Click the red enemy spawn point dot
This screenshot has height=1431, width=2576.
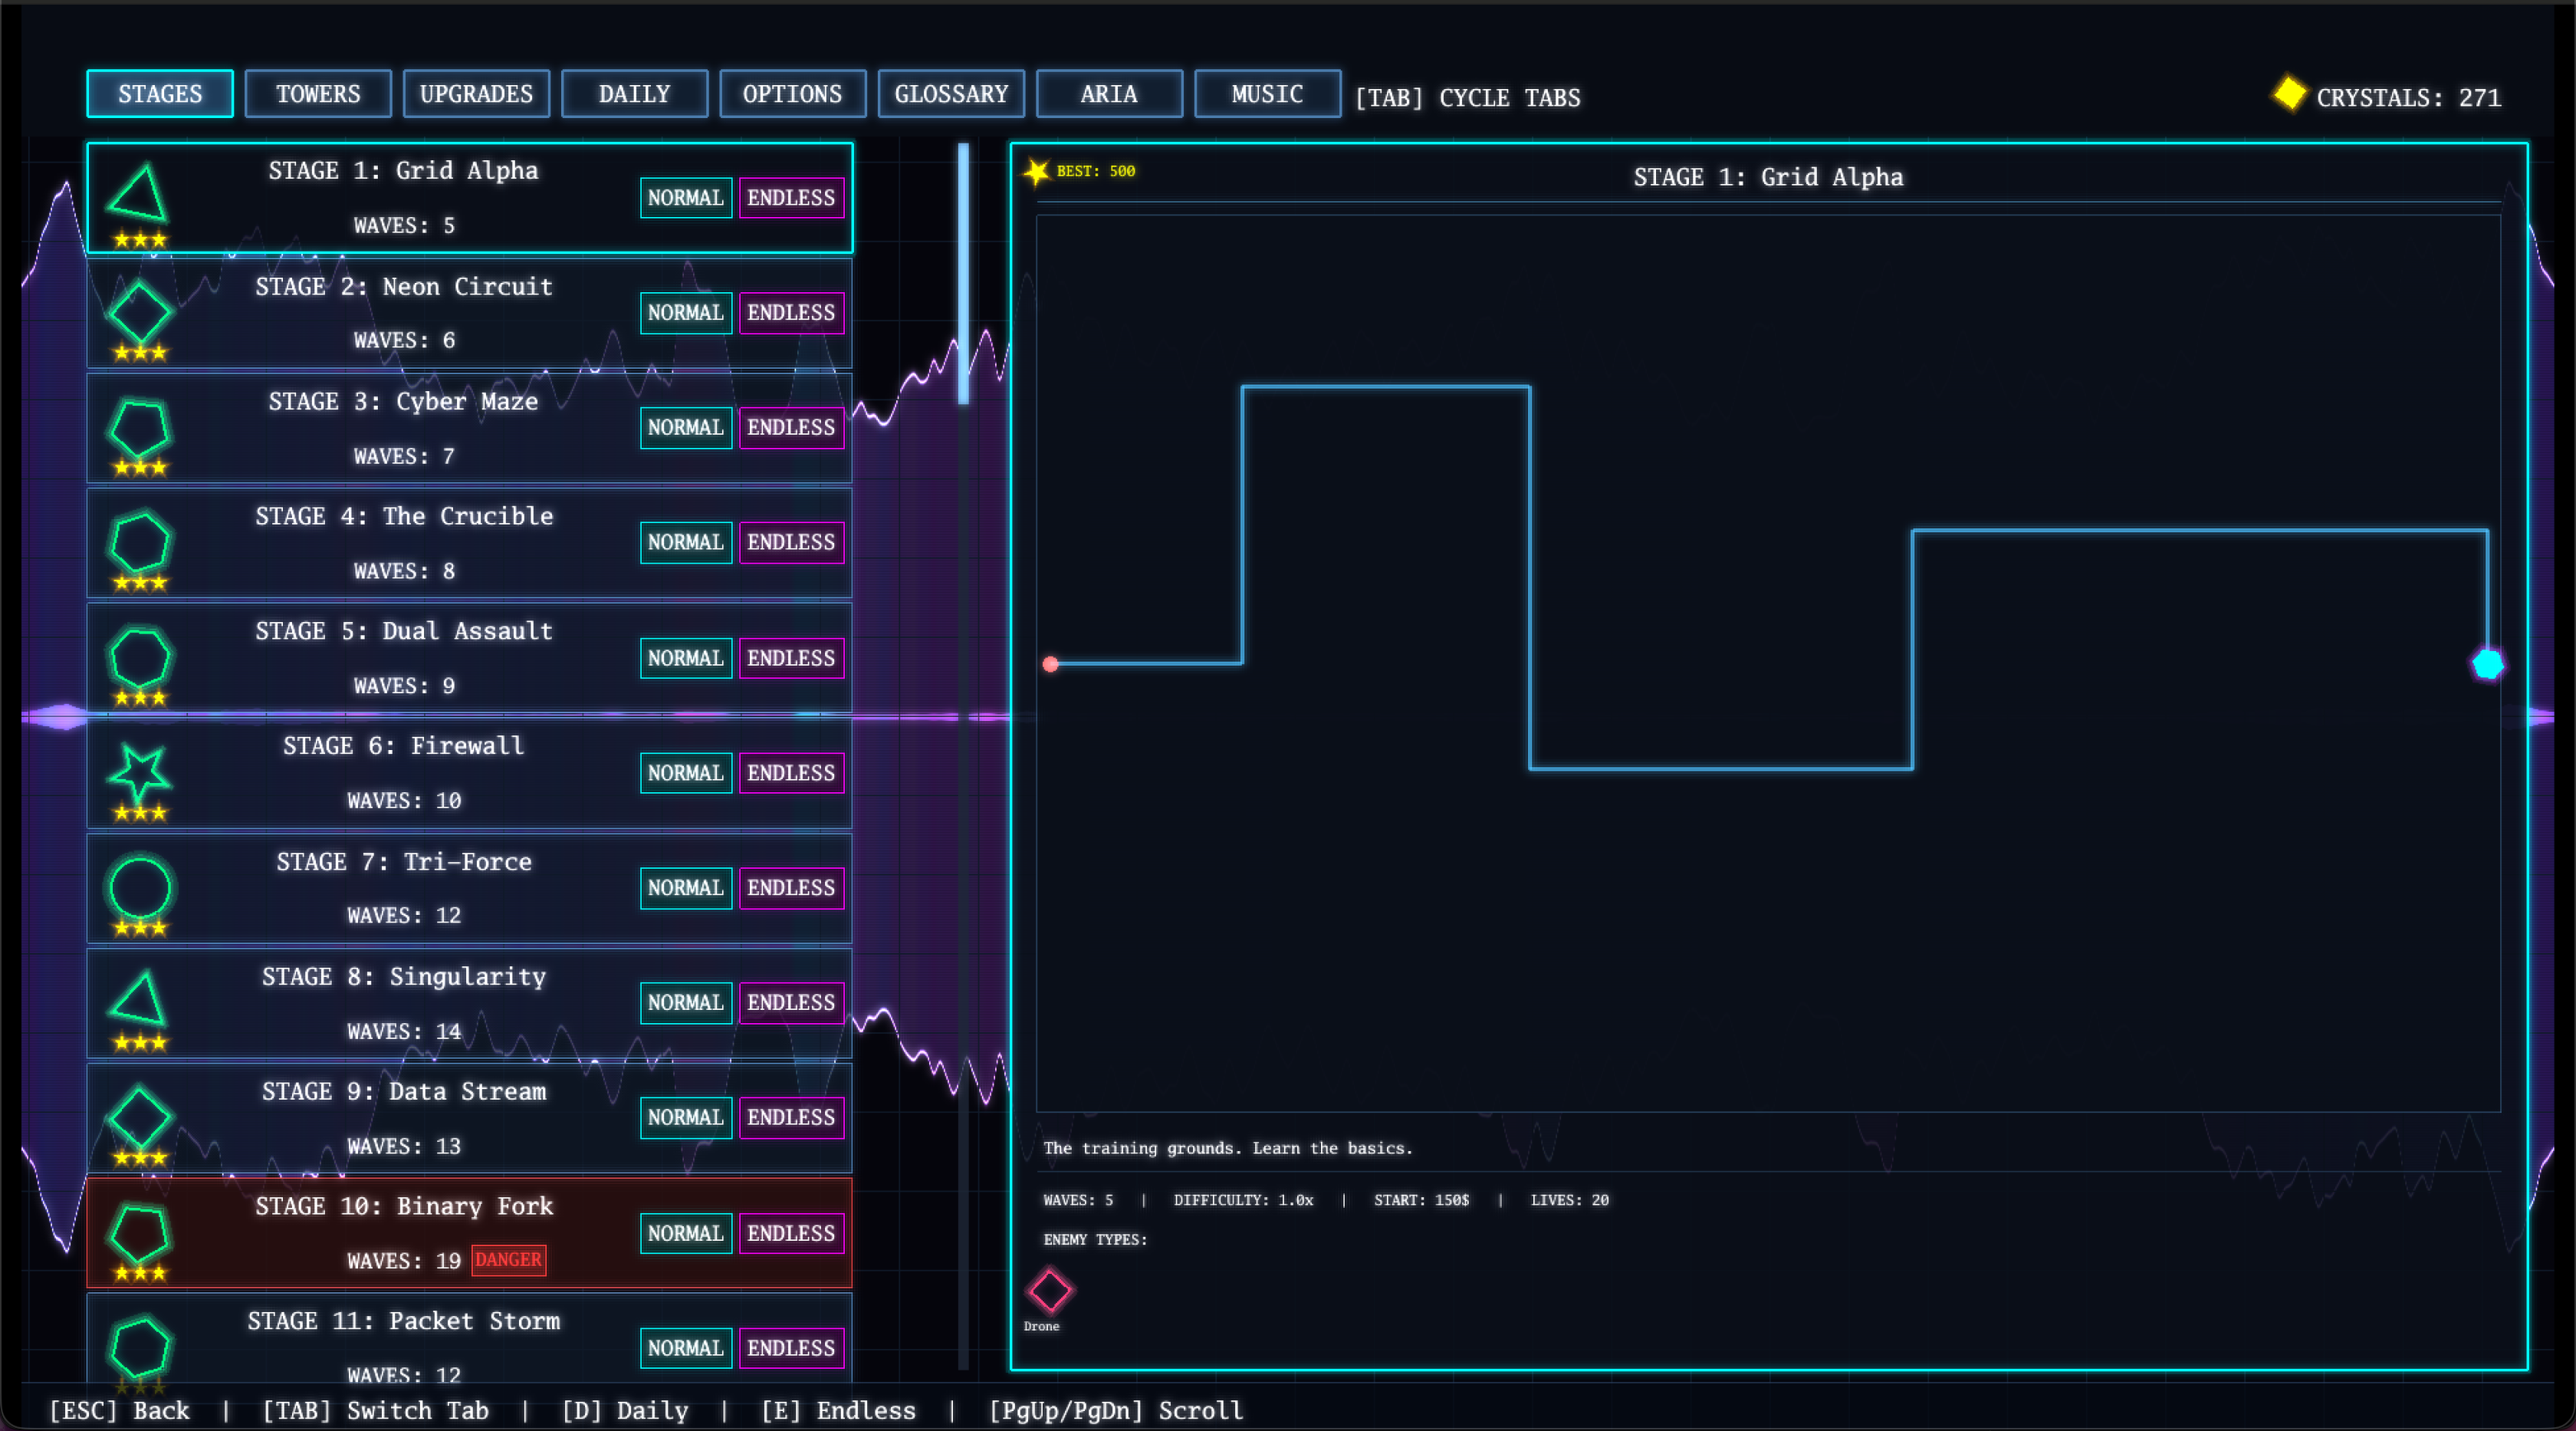1050,664
